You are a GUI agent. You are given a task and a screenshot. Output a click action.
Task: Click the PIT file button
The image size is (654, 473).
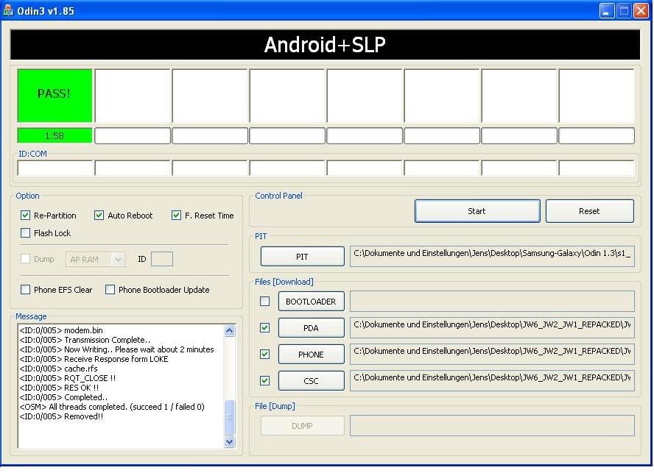[x=303, y=256]
